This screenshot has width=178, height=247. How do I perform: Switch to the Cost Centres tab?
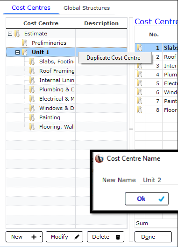click(x=31, y=8)
